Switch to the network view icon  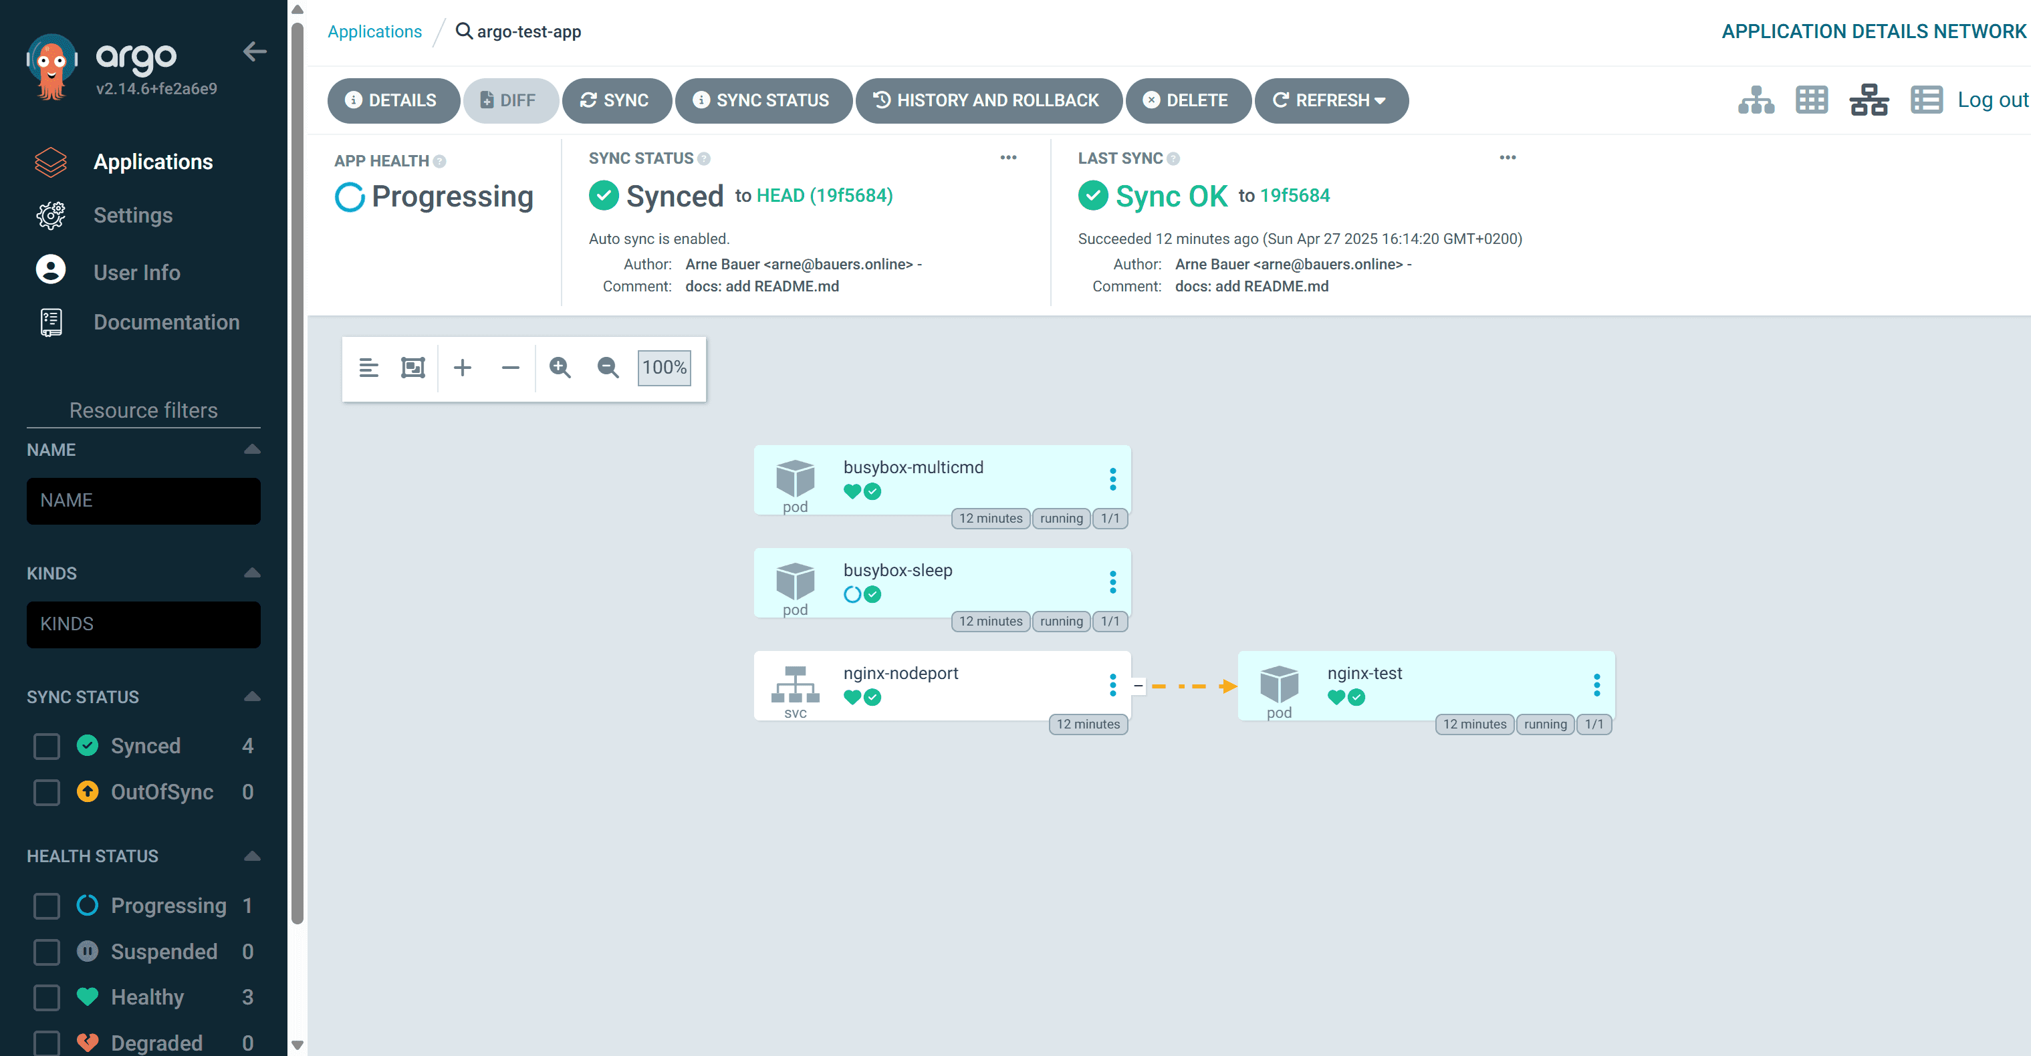(x=1869, y=100)
